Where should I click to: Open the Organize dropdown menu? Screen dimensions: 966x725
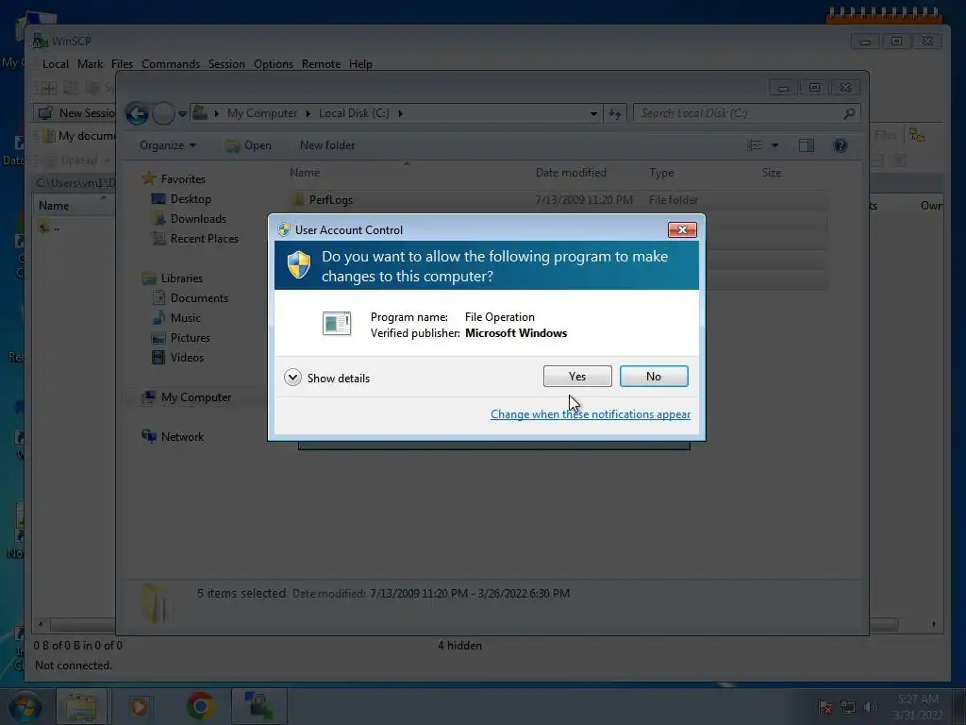[x=168, y=145]
